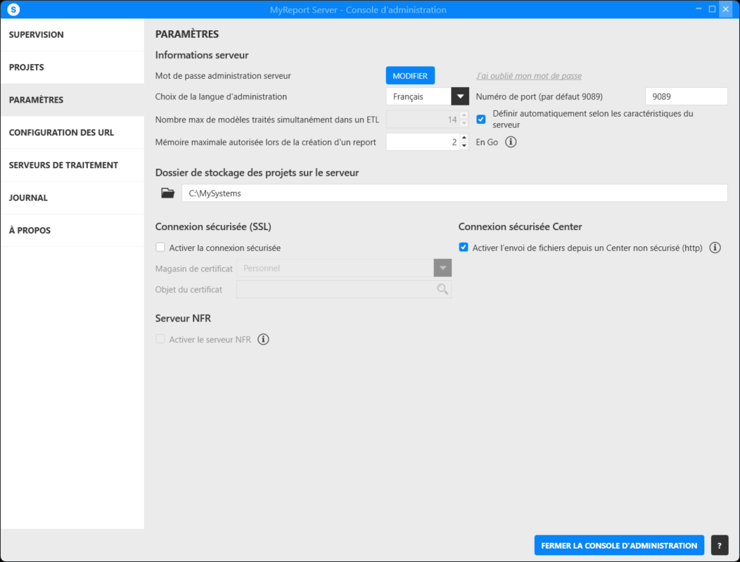
Task: Decrease max memory with the down arrow
Action: (x=464, y=146)
